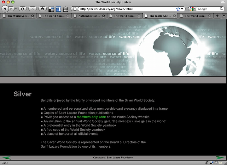Image resolution: width=227 pixels, height=165 pixels.
Task: Click the 'Done' status bar text
Action: tap(5, 163)
